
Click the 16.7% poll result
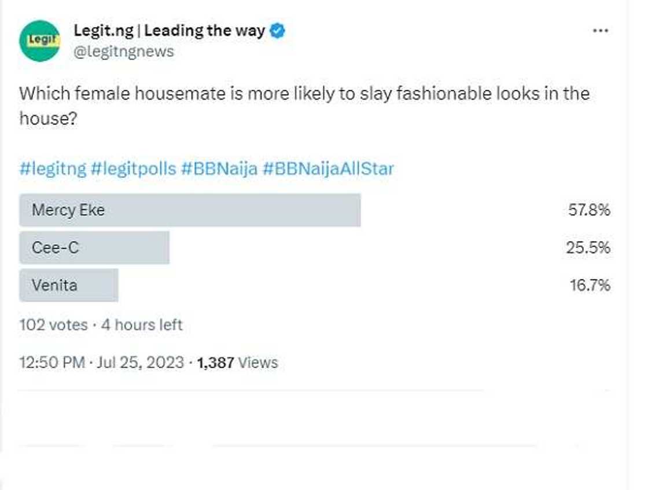(590, 286)
